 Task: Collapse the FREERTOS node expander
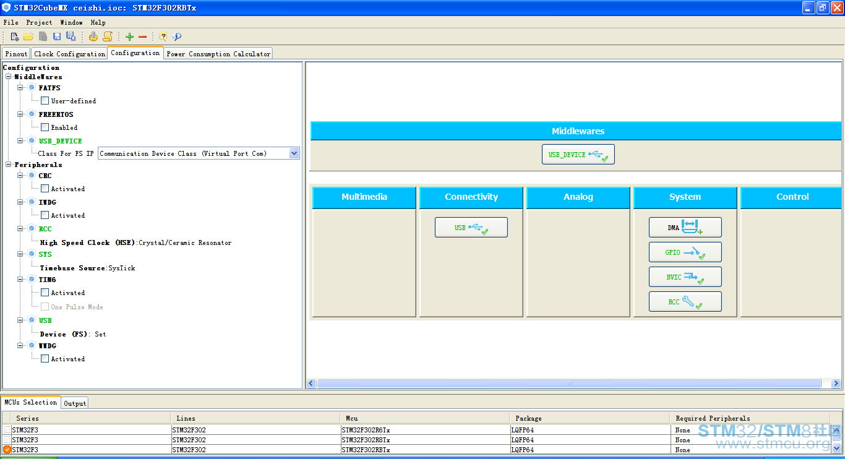[x=20, y=114]
